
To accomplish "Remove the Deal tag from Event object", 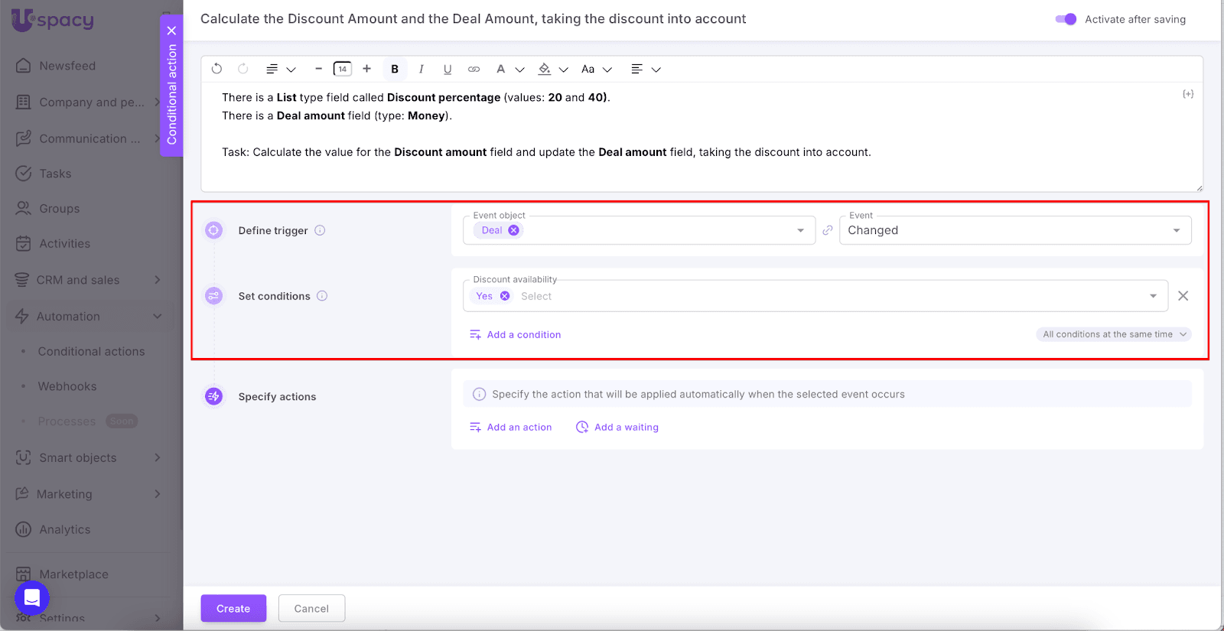I will point(514,230).
